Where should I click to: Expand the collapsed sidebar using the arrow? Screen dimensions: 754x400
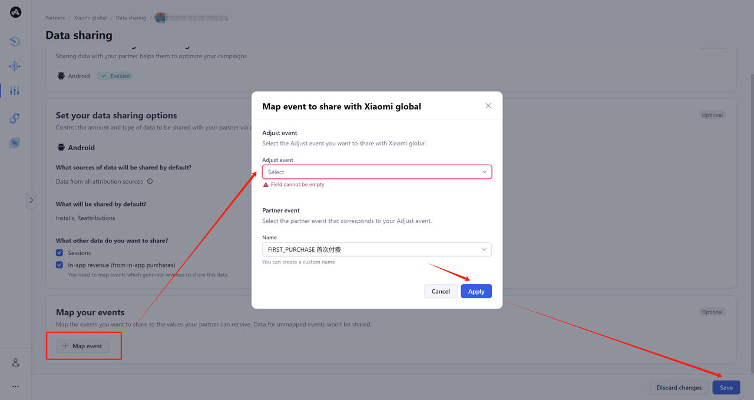pos(31,200)
